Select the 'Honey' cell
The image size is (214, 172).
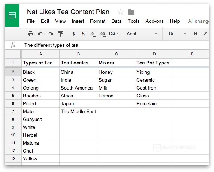click(x=116, y=72)
